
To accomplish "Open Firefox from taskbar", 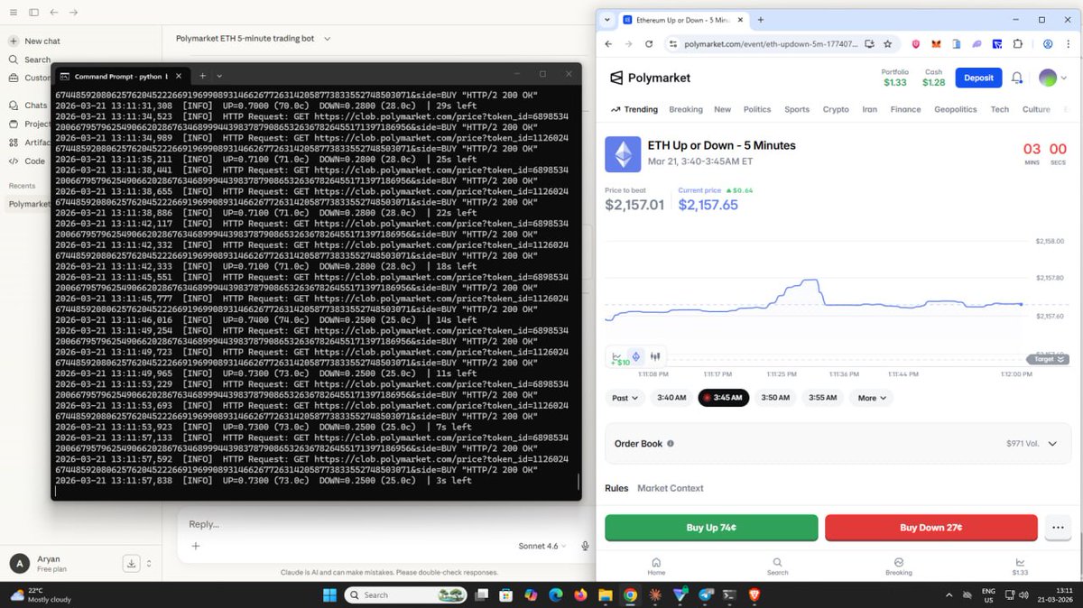I will click(x=579, y=594).
